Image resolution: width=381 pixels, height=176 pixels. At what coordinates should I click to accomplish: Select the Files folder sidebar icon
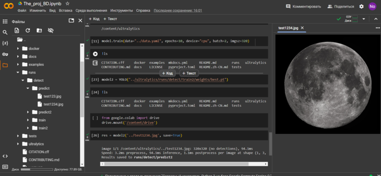pos(5,65)
